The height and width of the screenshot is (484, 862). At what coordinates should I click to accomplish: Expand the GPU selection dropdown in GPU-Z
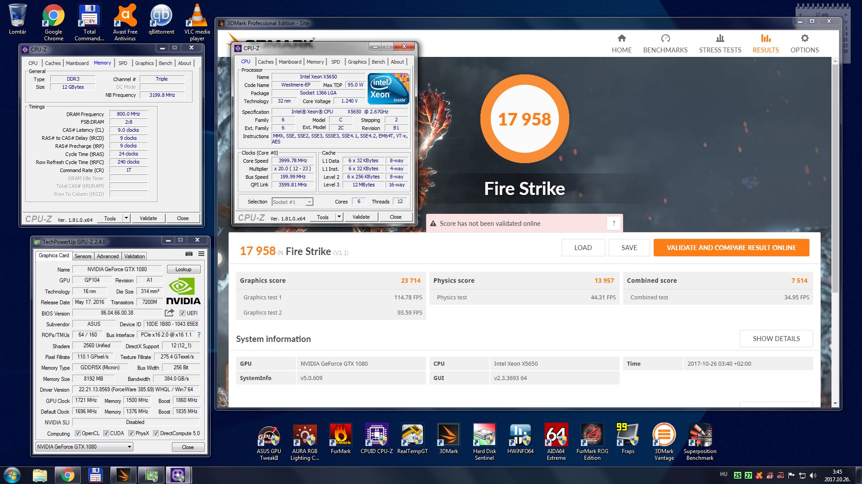(x=129, y=447)
